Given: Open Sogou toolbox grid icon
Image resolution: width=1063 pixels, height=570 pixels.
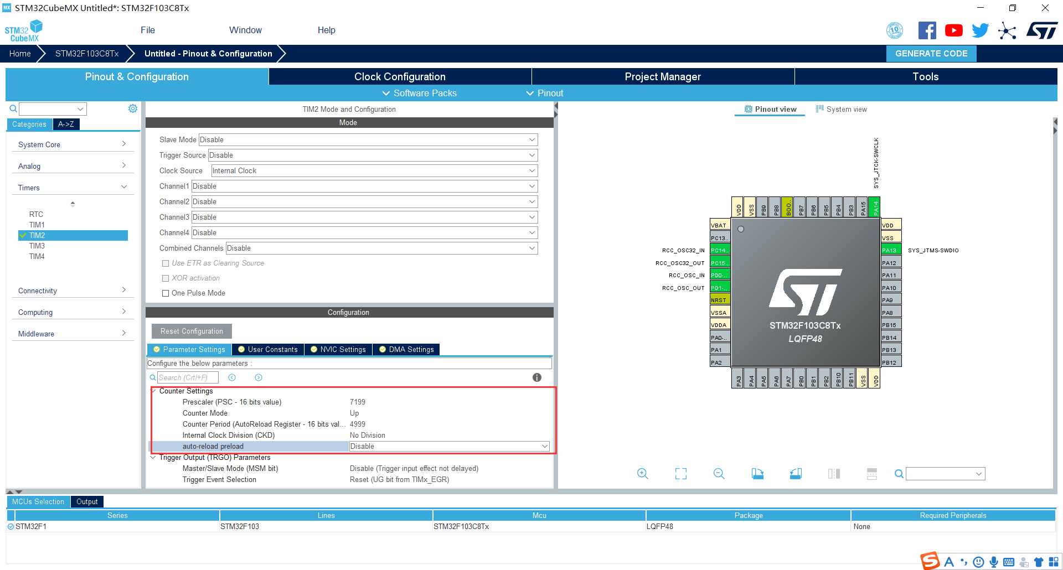Looking at the screenshot, I should click(1054, 562).
